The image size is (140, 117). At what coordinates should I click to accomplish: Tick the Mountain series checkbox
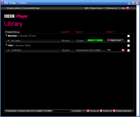coord(128,36)
